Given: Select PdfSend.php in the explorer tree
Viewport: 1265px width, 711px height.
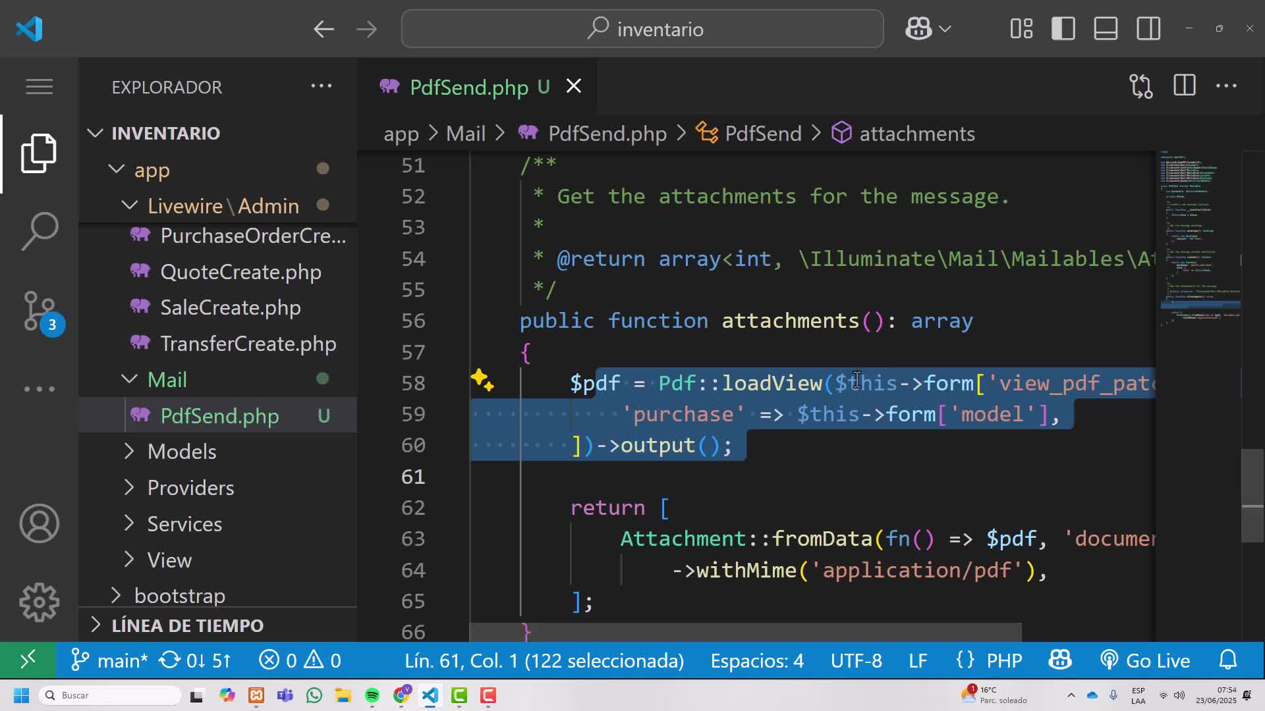Looking at the screenshot, I should (x=217, y=416).
